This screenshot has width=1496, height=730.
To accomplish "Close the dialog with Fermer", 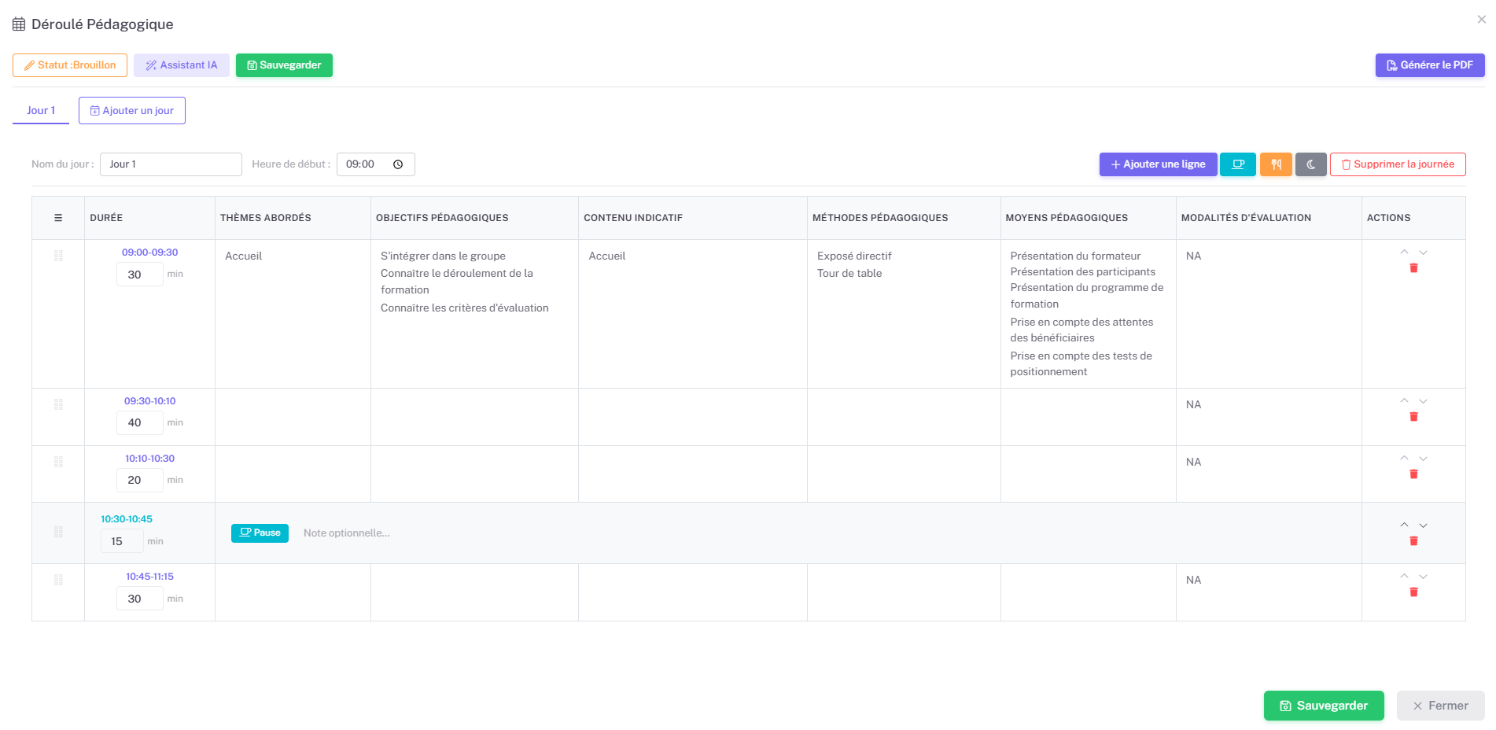I will click(1440, 705).
